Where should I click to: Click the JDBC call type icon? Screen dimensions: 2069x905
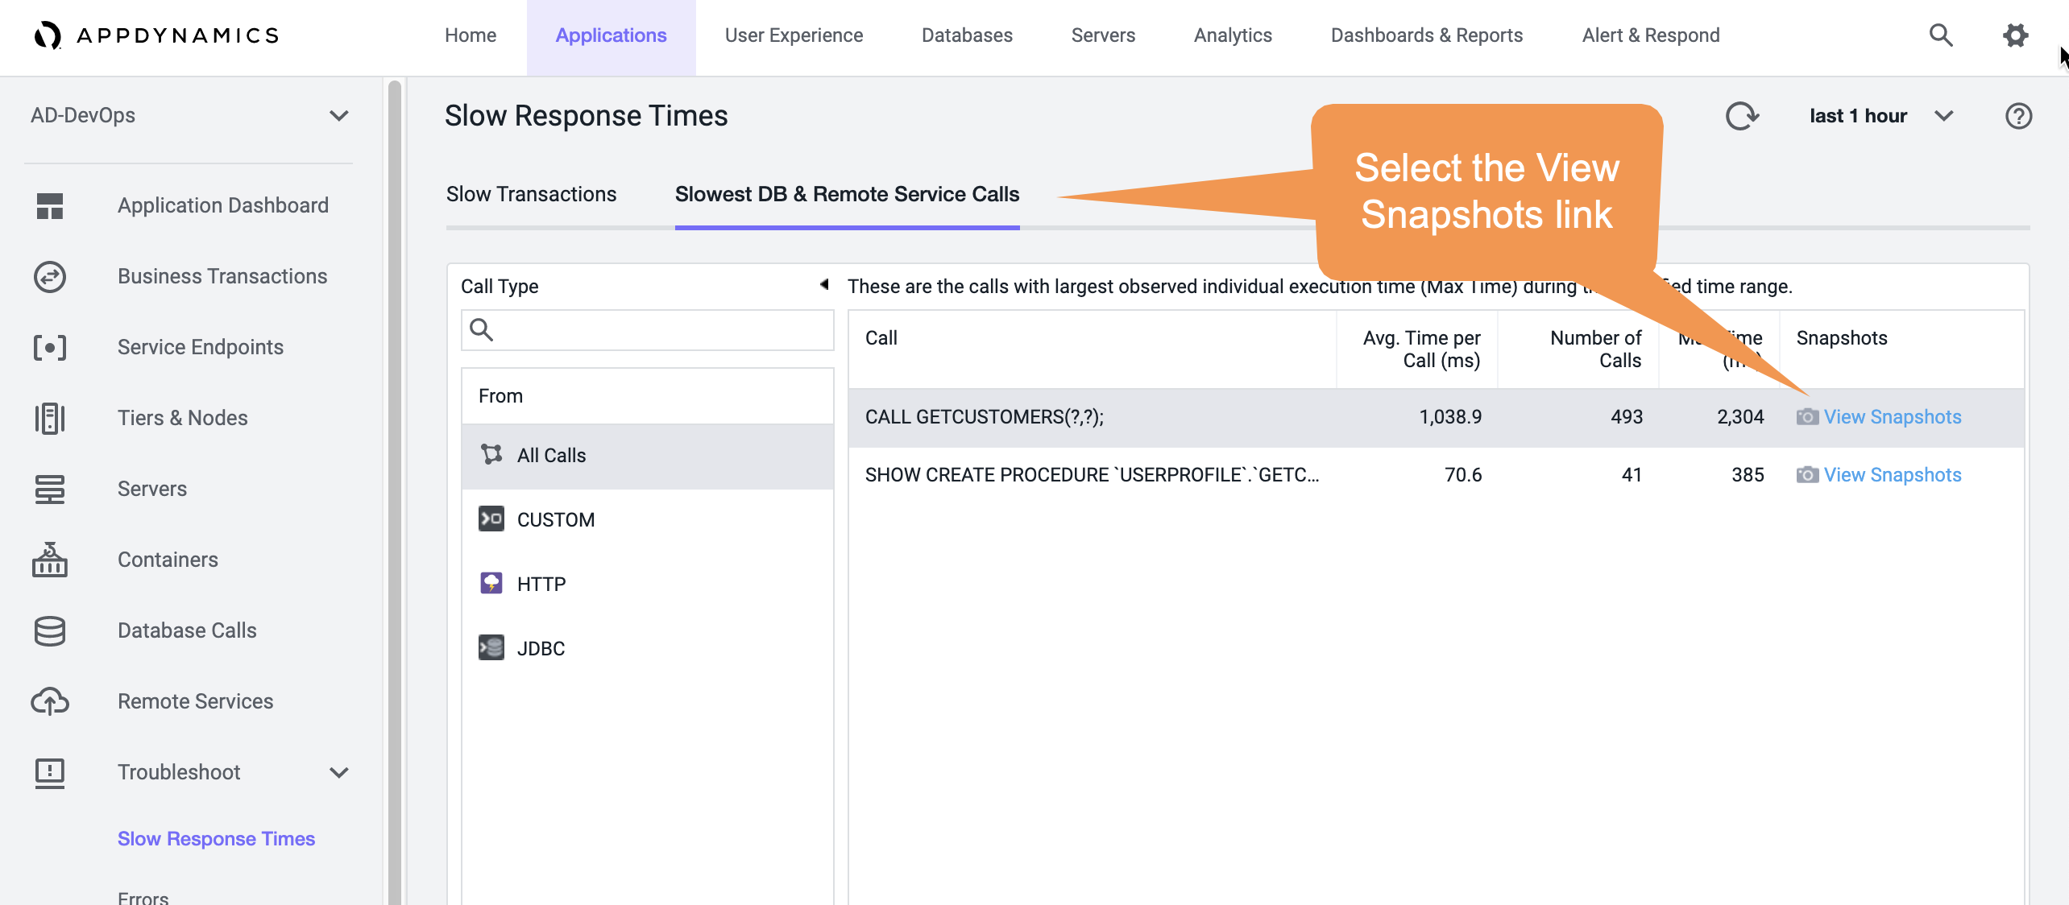coord(491,647)
